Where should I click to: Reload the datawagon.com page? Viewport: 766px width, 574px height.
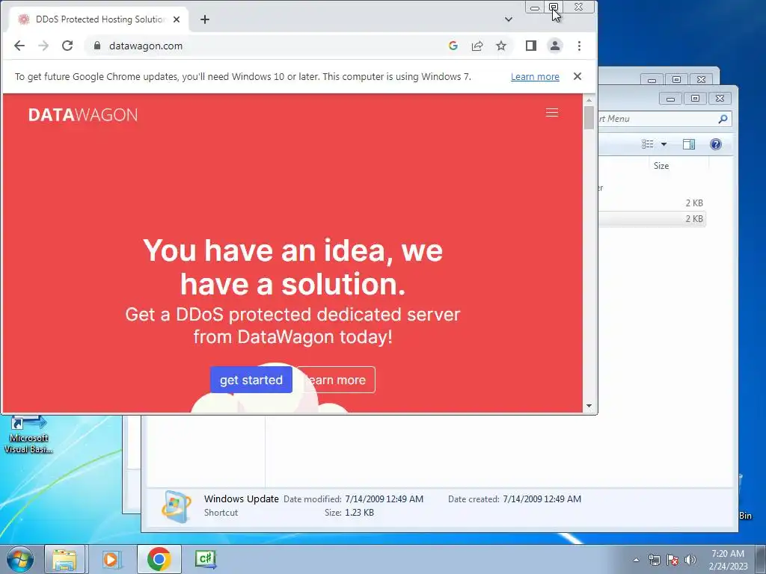[x=67, y=46]
